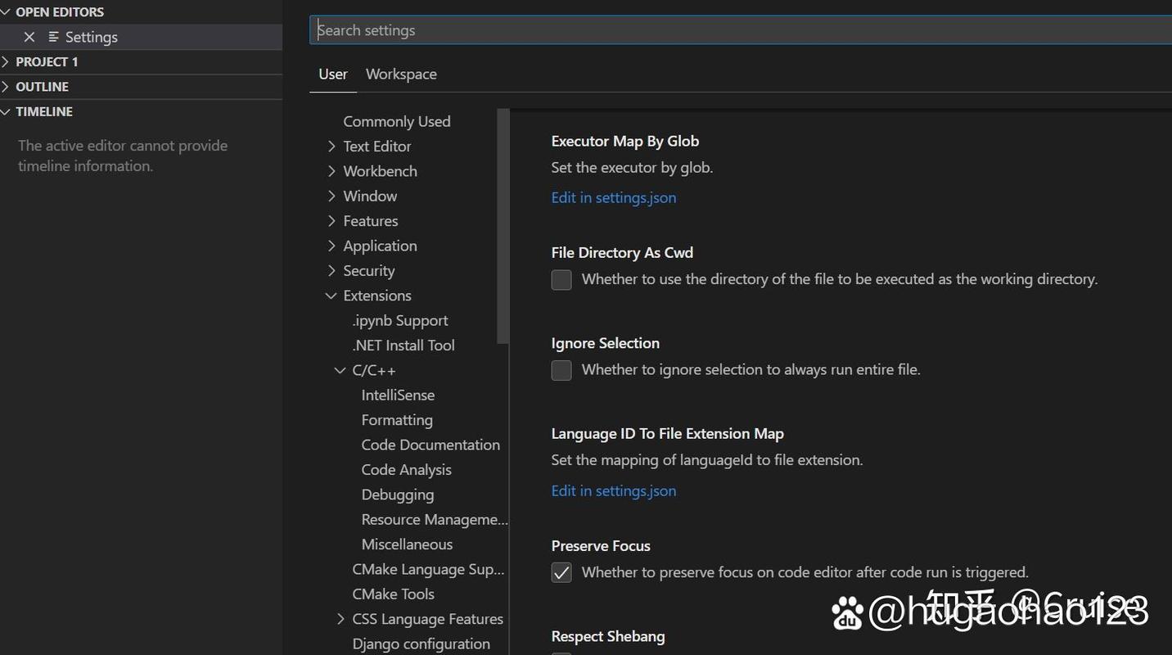Expand the Workbench settings chevron
The height and width of the screenshot is (655, 1172).
click(331, 171)
